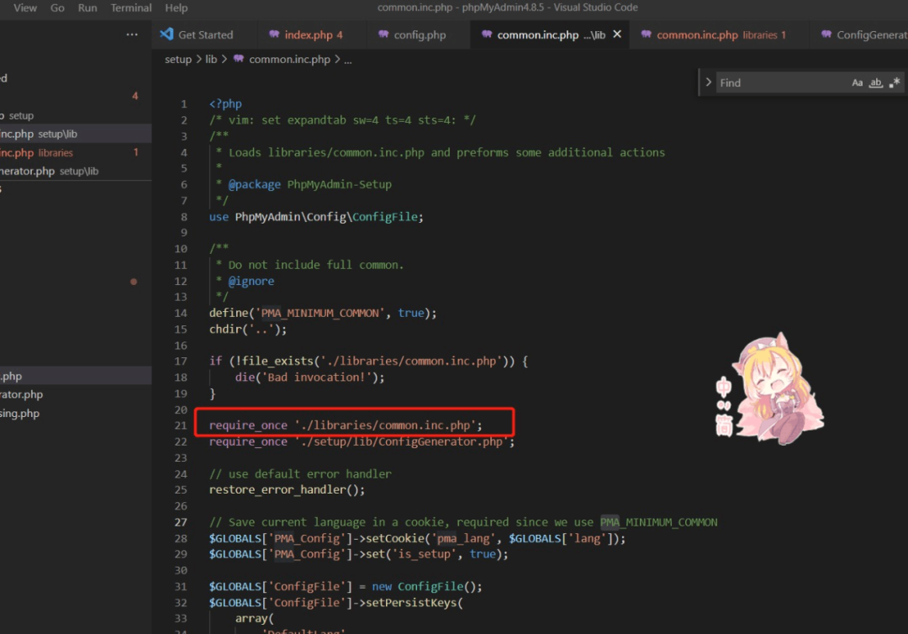Viewport: 908px width, 634px height.
Task: Click PHP icon in the breadcrumb
Action: [x=238, y=59]
